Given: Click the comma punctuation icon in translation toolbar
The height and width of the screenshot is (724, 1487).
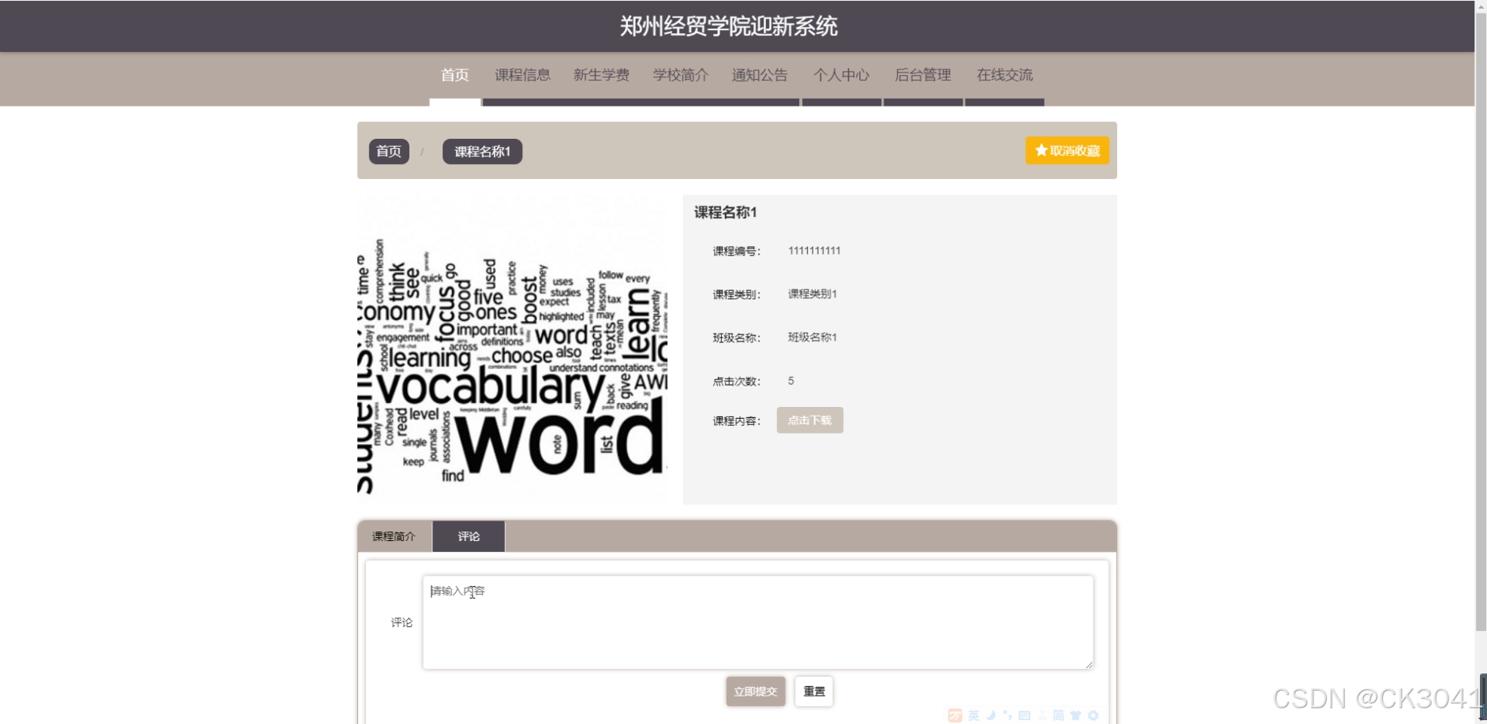Looking at the screenshot, I should coord(1007,715).
